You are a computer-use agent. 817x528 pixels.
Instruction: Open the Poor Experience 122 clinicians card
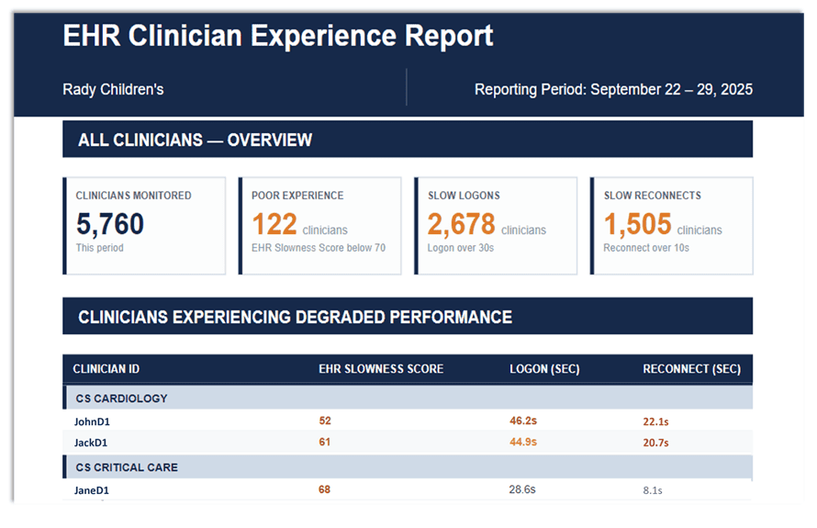pyautogui.click(x=320, y=226)
